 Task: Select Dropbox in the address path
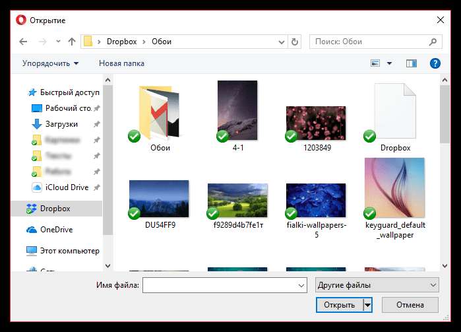click(122, 42)
